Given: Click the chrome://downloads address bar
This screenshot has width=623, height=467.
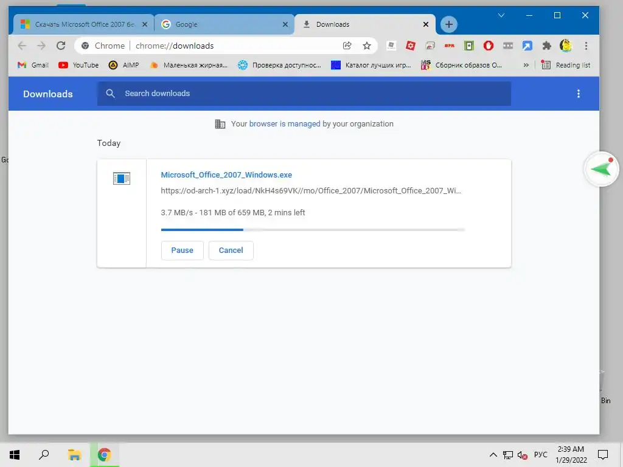Looking at the screenshot, I should point(226,46).
